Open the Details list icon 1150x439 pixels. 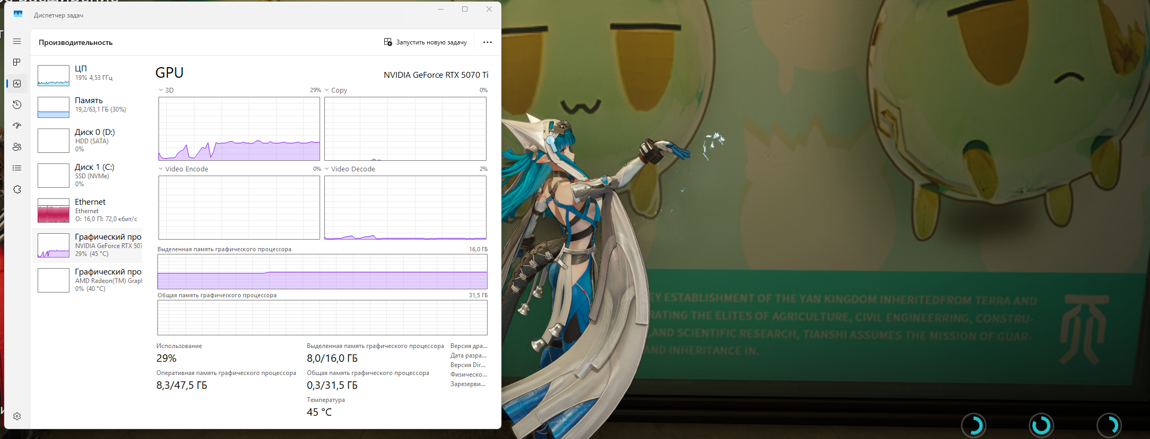coord(17,168)
